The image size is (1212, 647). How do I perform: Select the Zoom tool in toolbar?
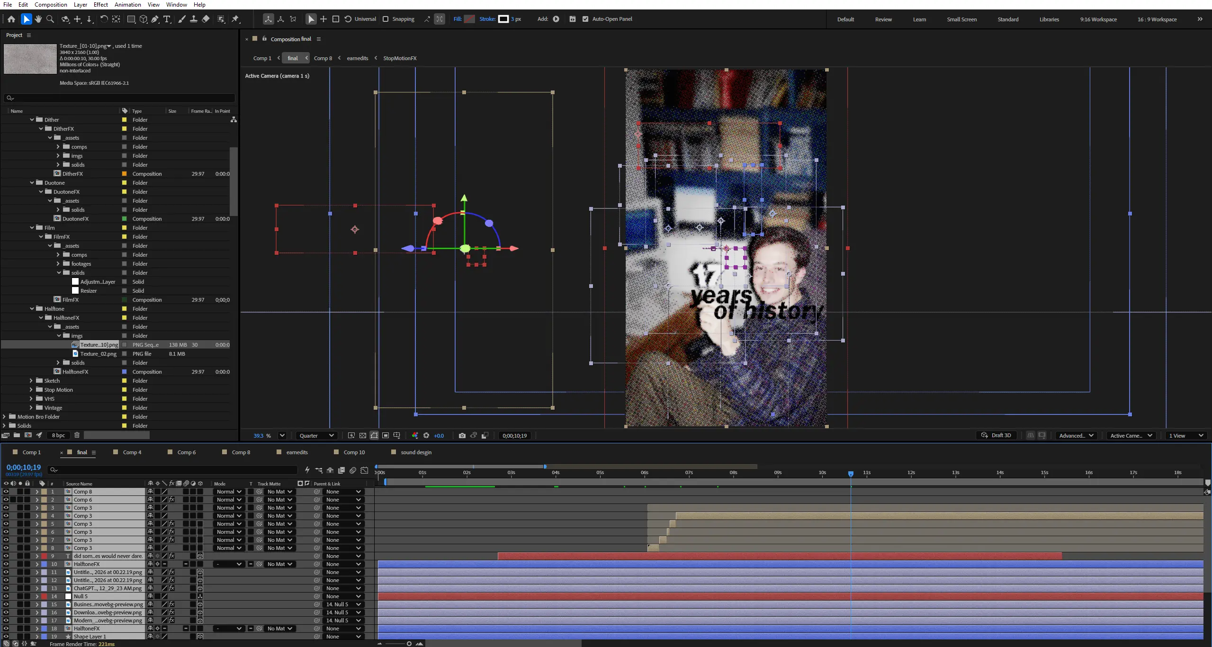(x=50, y=19)
